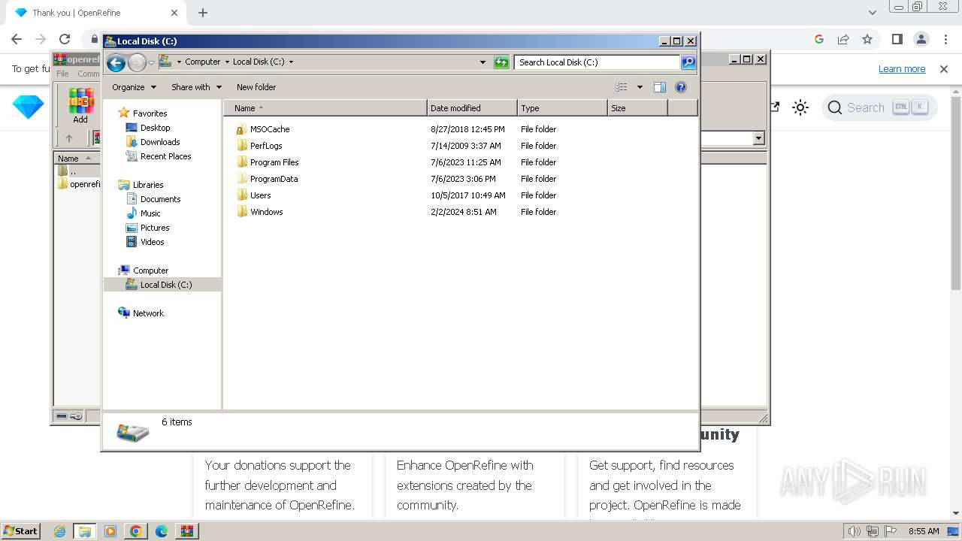Open the Chrome profile avatar
The width and height of the screenshot is (962, 541).
[921, 39]
